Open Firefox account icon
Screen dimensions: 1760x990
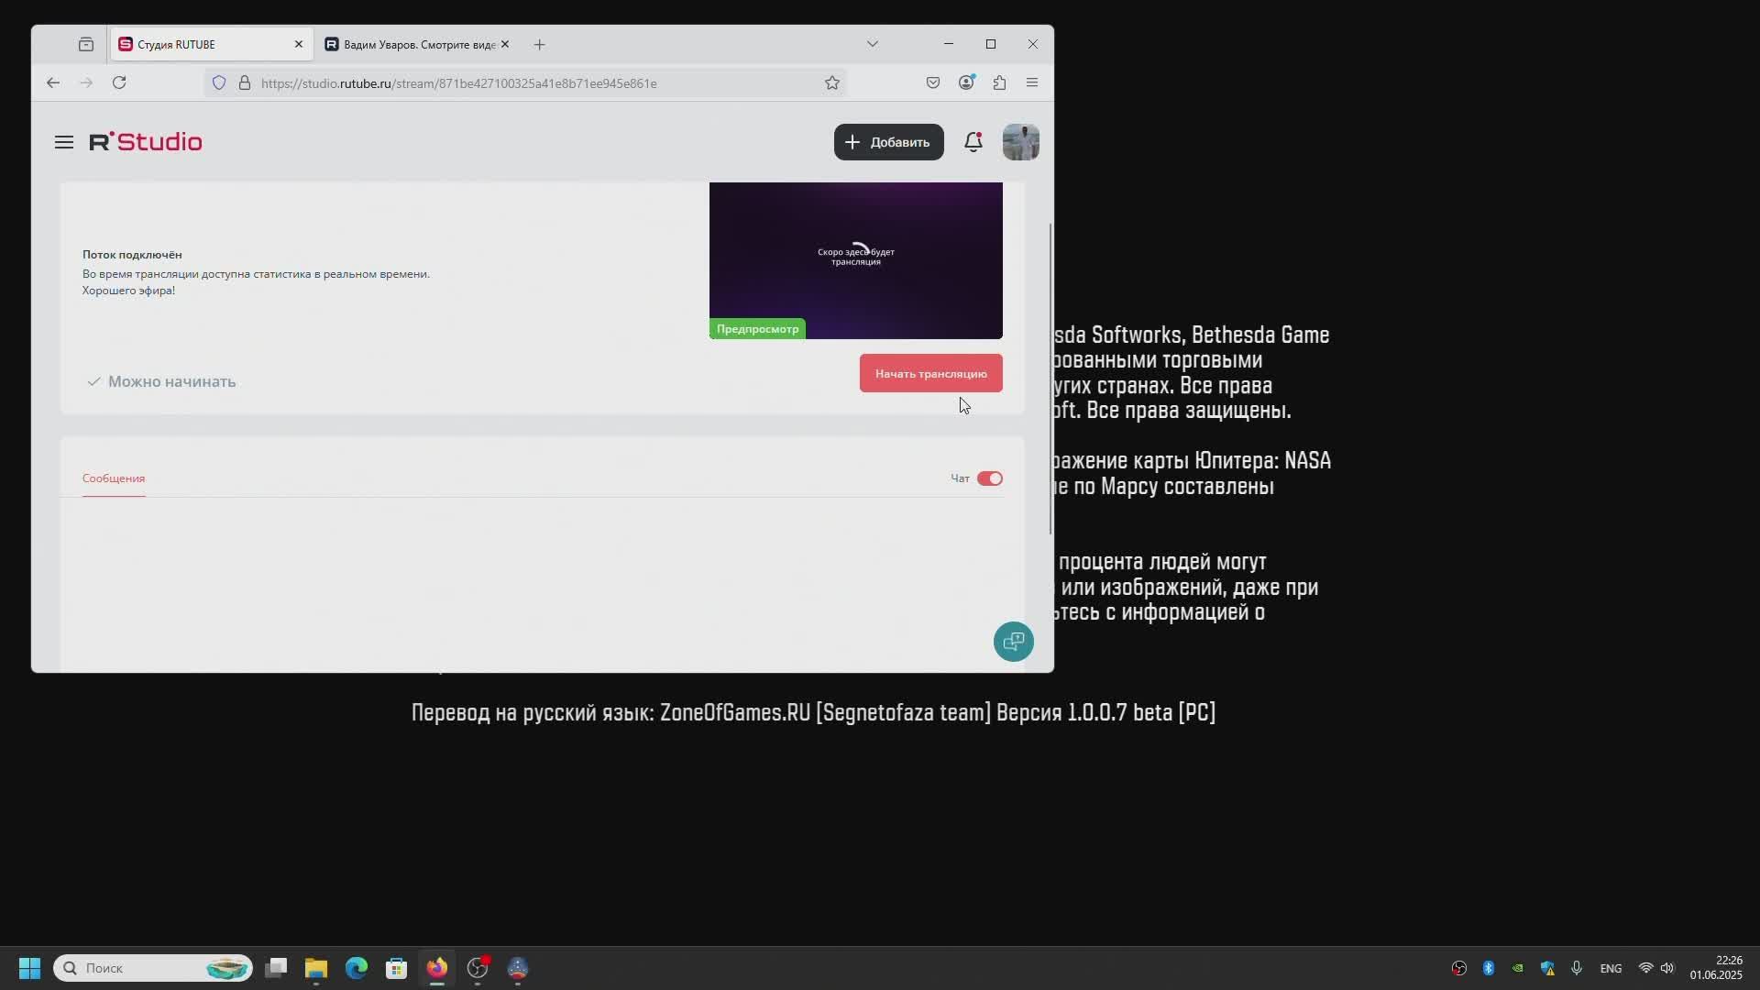click(966, 82)
